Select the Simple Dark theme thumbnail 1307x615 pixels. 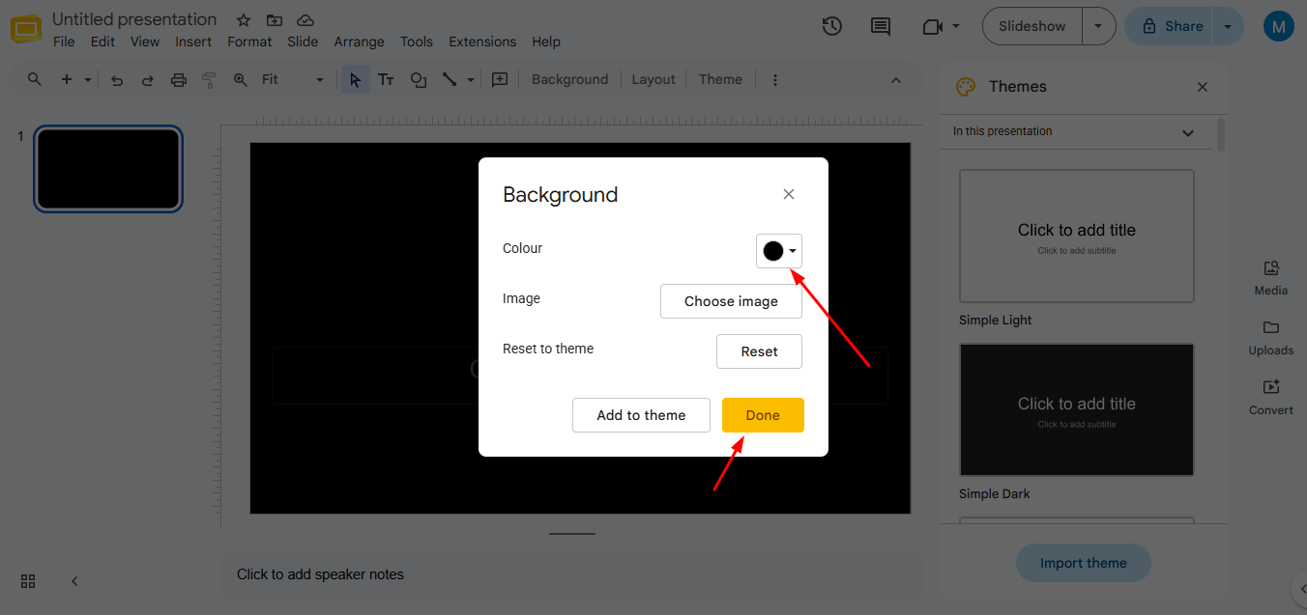pos(1077,410)
